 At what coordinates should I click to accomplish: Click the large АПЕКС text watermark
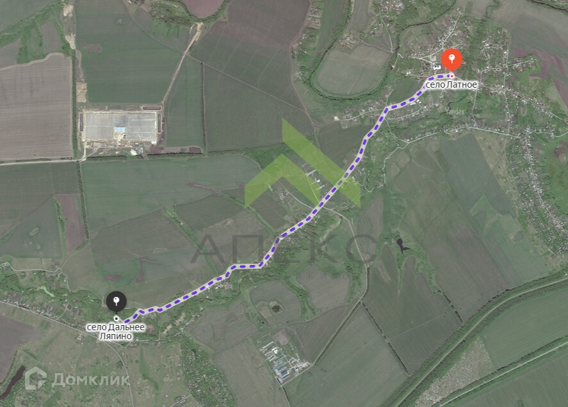click(x=285, y=249)
